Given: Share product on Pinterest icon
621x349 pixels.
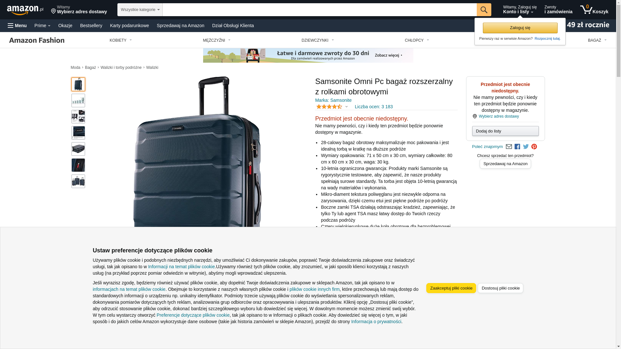Looking at the screenshot, I should click(534, 147).
